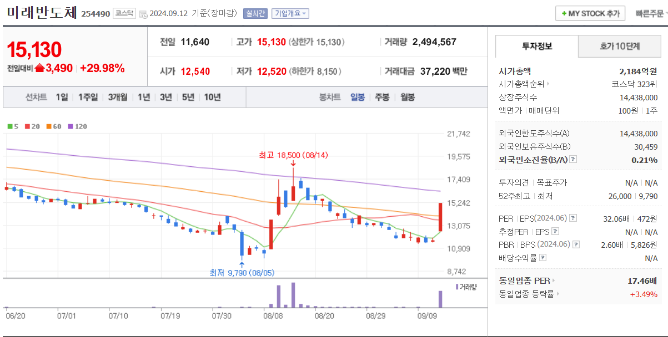Click the help icon next to 추정PER | EPS
The height and width of the screenshot is (337, 668).
pyautogui.click(x=555, y=232)
